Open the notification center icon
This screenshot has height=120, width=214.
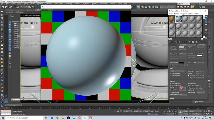click(210, 118)
